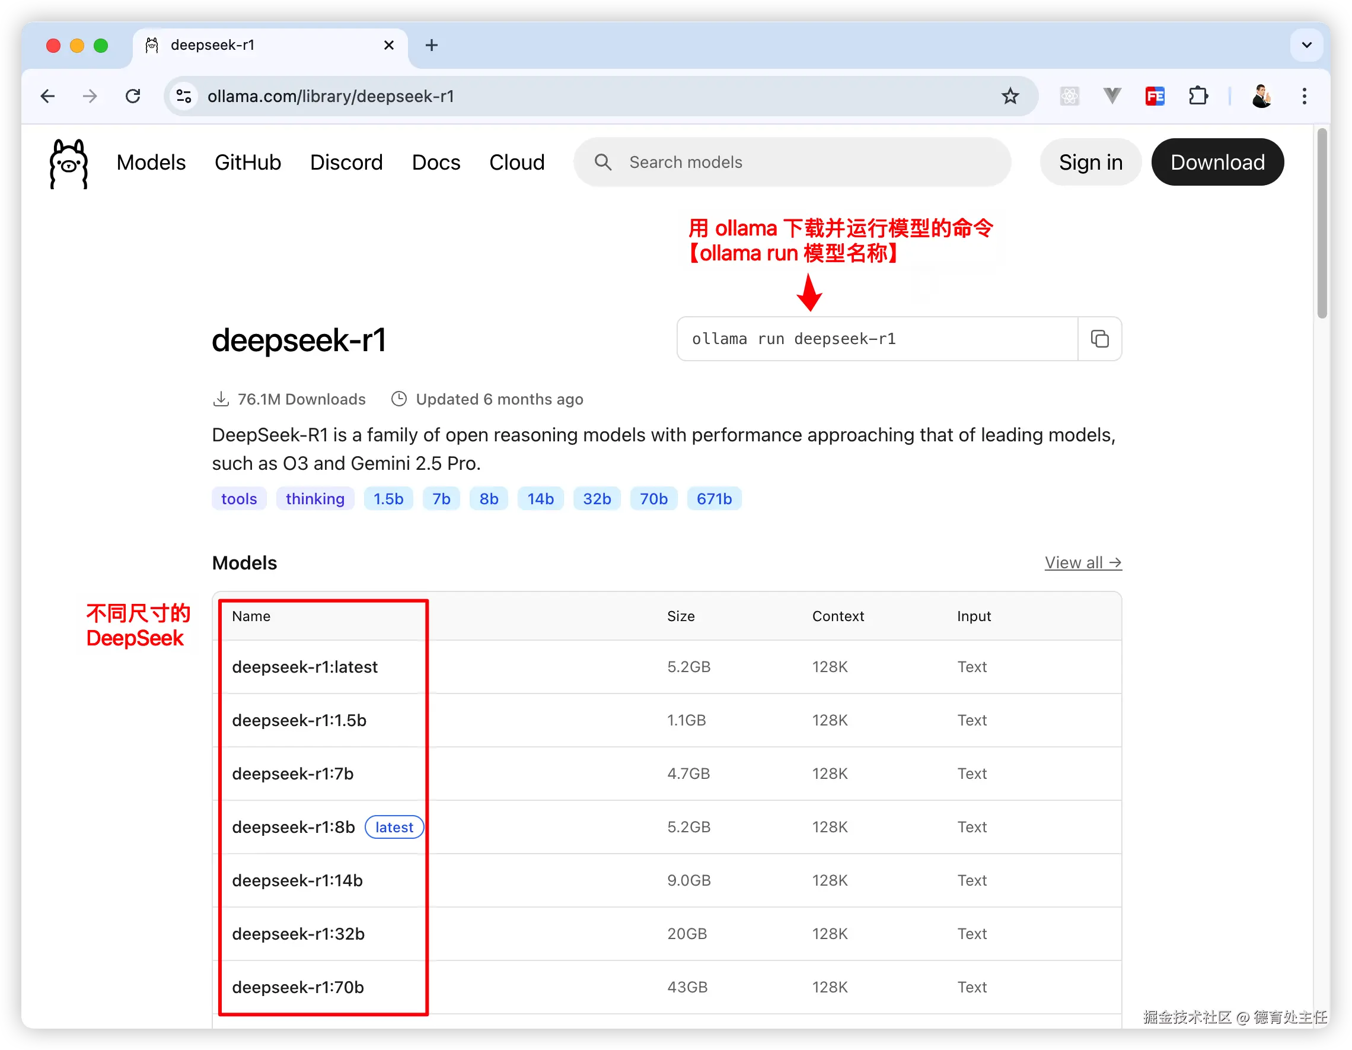Select the 671b size tag
The width and height of the screenshot is (1352, 1050).
pos(714,499)
